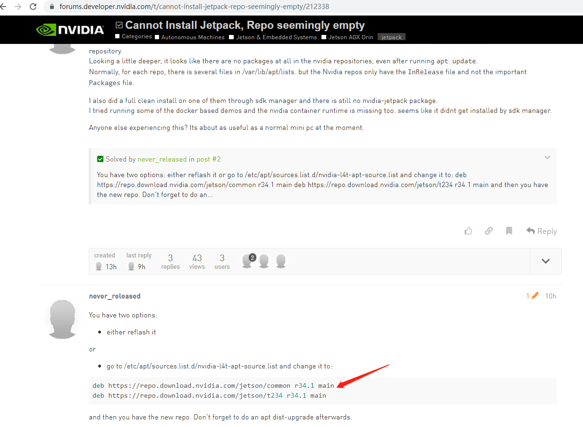Click the 'jetson/t234 r34.1 main' code line

pyautogui.click(x=209, y=395)
